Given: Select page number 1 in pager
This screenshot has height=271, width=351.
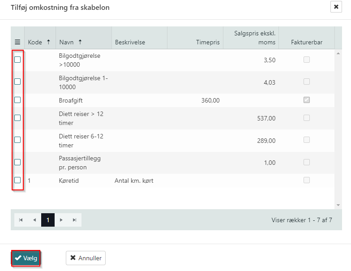Looking at the screenshot, I should coord(48,220).
